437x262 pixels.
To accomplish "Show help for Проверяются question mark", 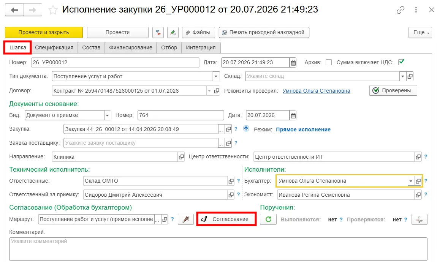I will tap(405, 219).
